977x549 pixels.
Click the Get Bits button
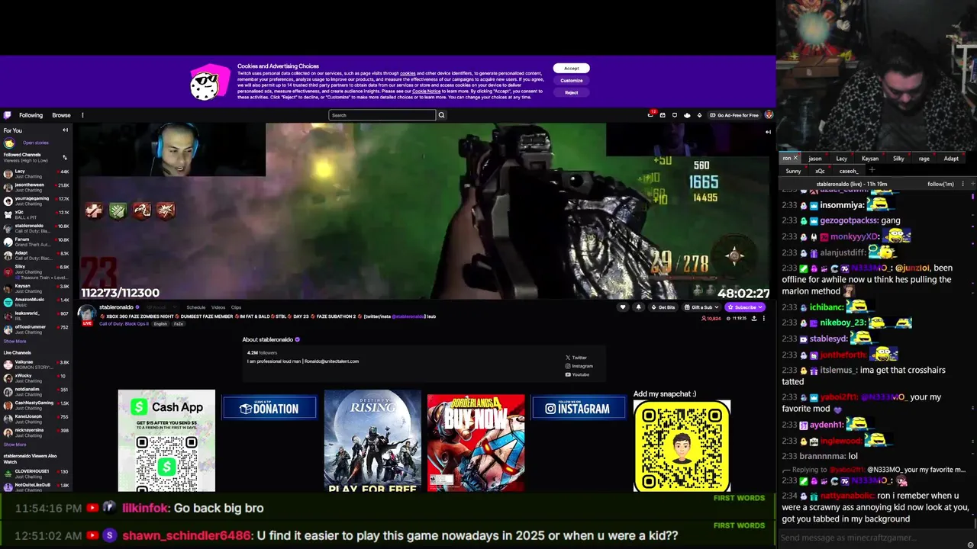pyautogui.click(x=664, y=307)
